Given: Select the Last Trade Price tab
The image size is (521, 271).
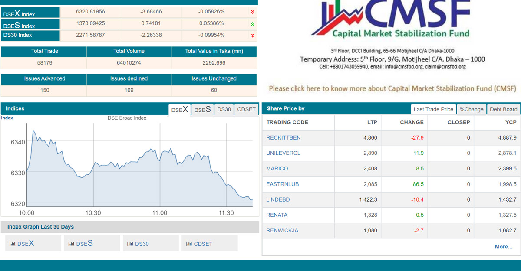Looking at the screenshot, I should [x=433, y=109].
